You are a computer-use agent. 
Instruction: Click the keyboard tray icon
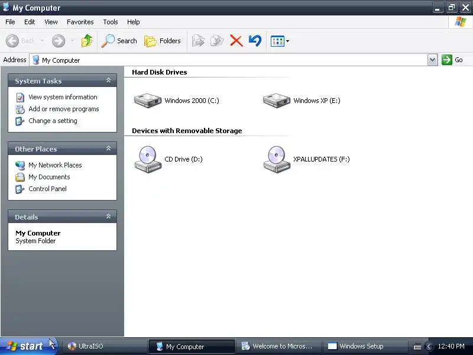click(x=417, y=347)
